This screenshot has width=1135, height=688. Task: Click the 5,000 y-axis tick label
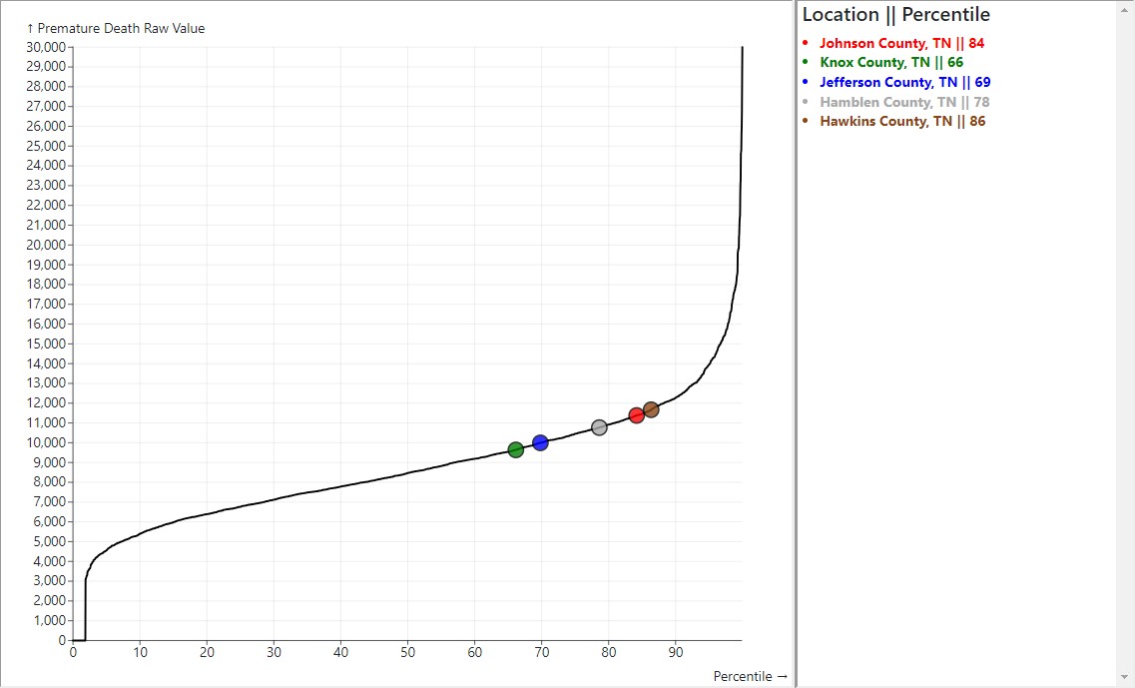[x=49, y=541]
